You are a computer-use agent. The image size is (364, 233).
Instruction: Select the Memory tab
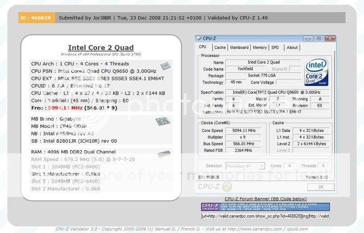pyautogui.click(x=260, y=47)
